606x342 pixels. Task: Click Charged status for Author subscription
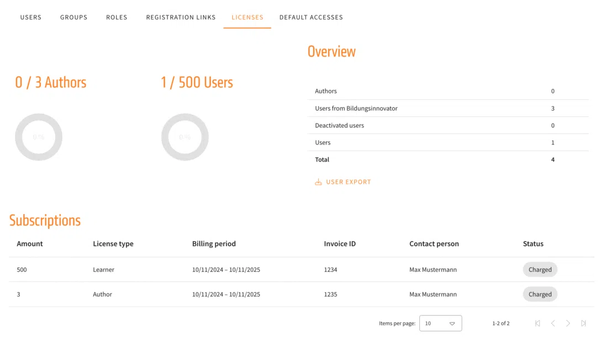pos(540,295)
